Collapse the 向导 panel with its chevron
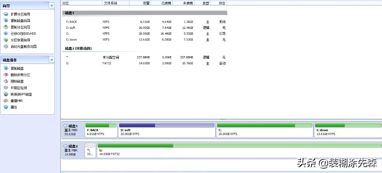Screen dimensions: 382x173 point(51,5)
